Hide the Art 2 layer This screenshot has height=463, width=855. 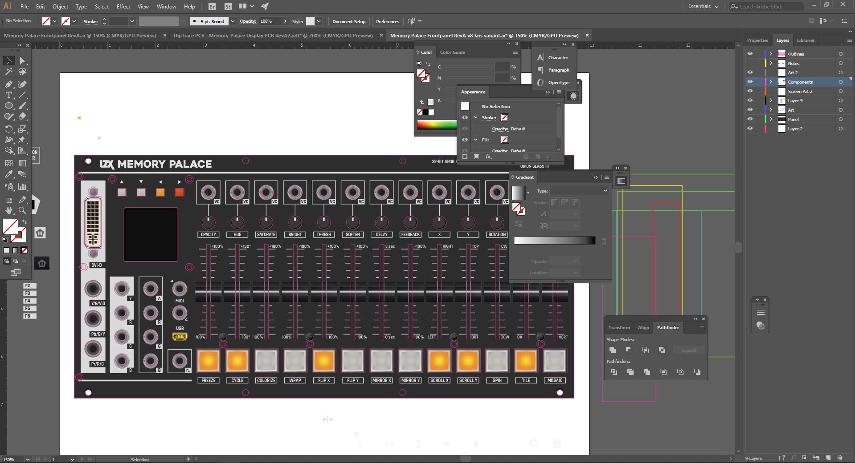[750, 72]
